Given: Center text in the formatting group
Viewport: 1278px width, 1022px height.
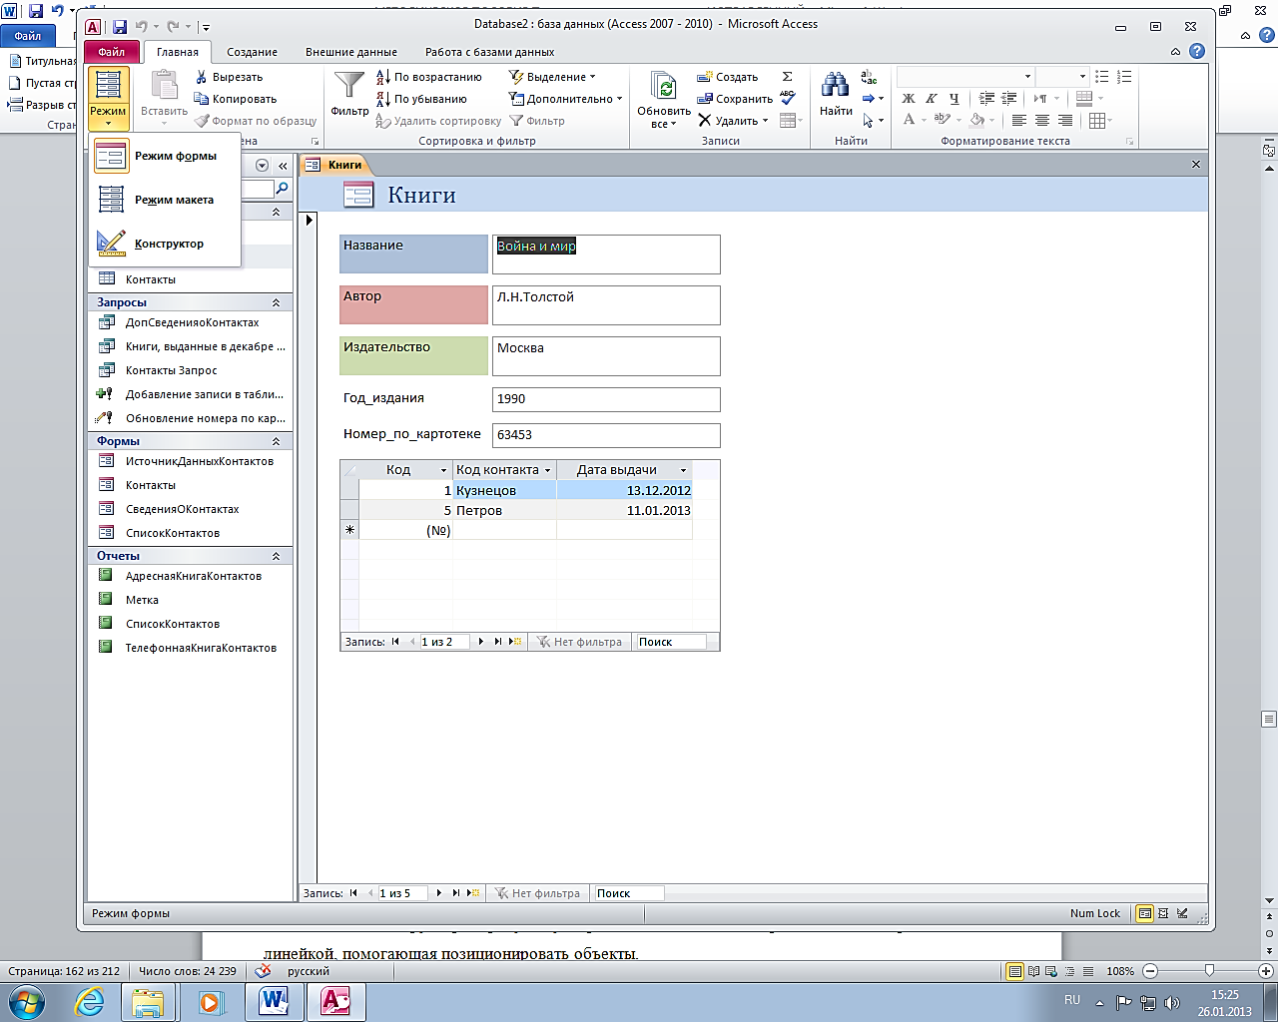Looking at the screenshot, I should click(x=1042, y=121).
